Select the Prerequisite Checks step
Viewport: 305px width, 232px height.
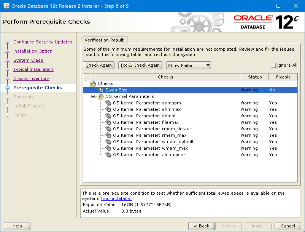[38, 88]
